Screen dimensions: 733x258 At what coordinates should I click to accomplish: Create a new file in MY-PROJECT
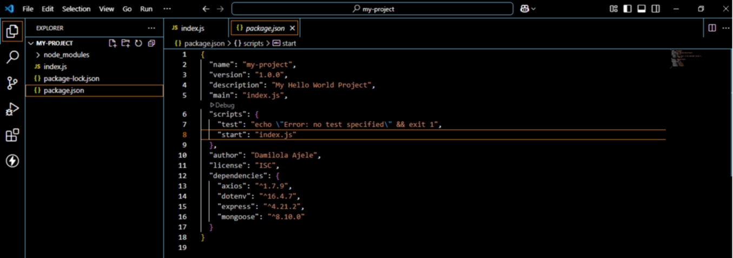pyautogui.click(x=113, y=43)
